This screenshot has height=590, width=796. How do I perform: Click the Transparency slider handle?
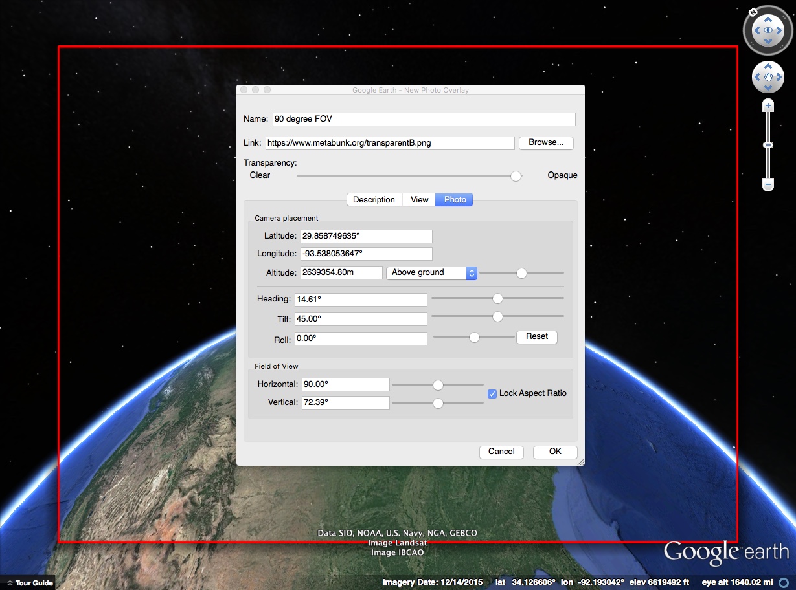(x=516, y=176)
